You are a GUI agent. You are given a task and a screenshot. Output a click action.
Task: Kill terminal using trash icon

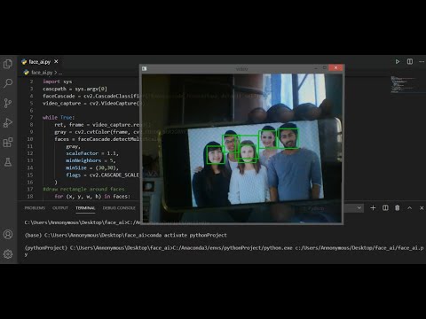point(398,208)
